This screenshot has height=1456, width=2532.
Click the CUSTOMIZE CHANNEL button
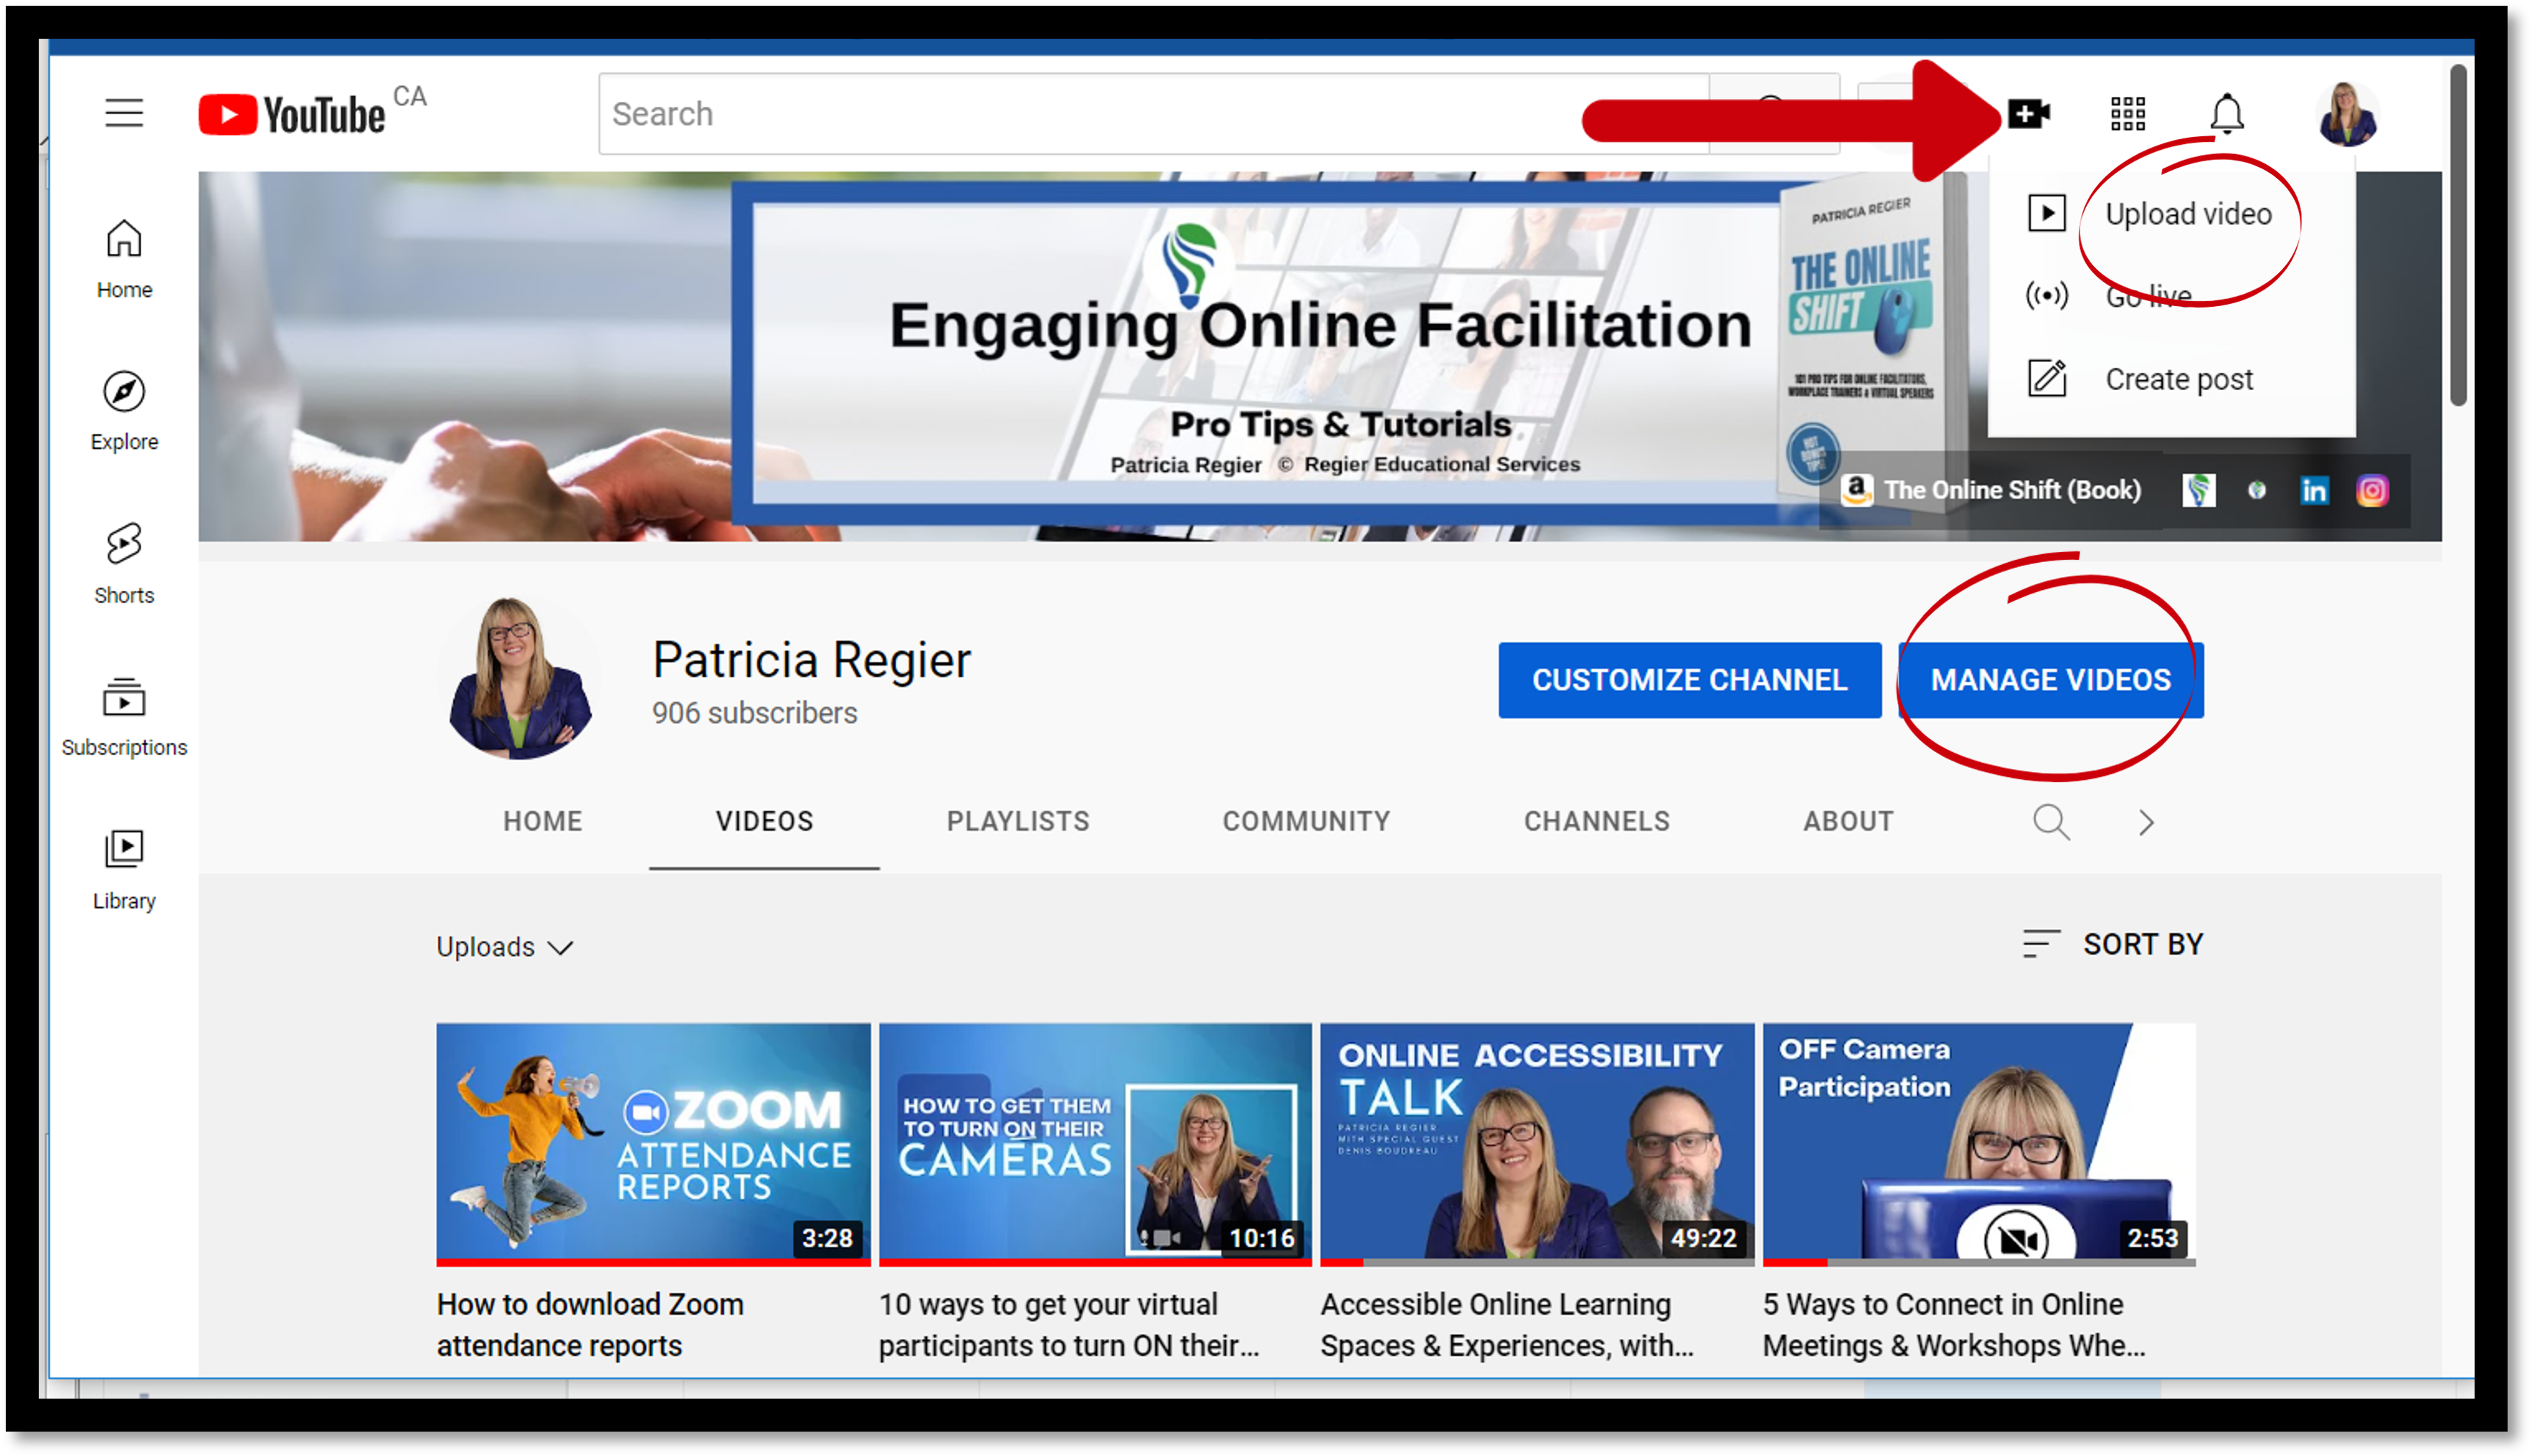click(1689, 680)
